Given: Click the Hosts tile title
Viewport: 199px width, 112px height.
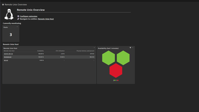Looking at the screenshot, I should 6,27.
